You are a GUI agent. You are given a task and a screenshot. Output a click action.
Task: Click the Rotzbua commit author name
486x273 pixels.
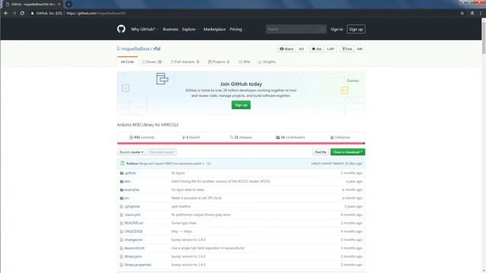click(132, 164)
